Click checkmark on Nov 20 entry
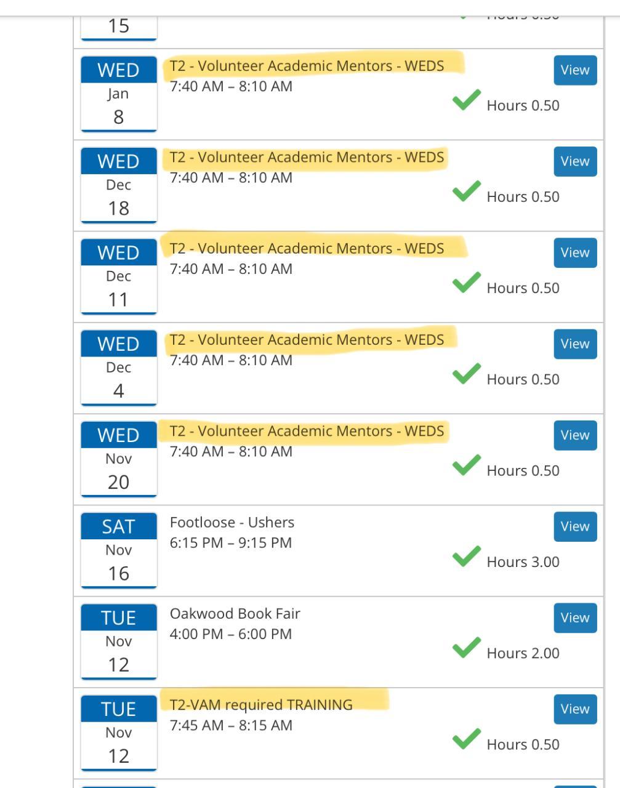Screen dimensions: 620x788 [466, 466]
